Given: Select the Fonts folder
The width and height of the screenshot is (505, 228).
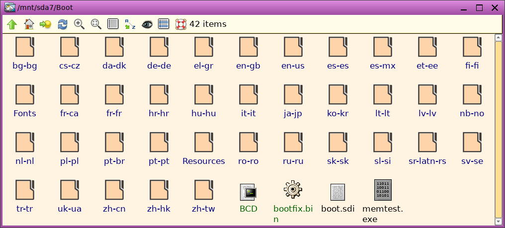Looking at the screenshot, I should 25,101.
